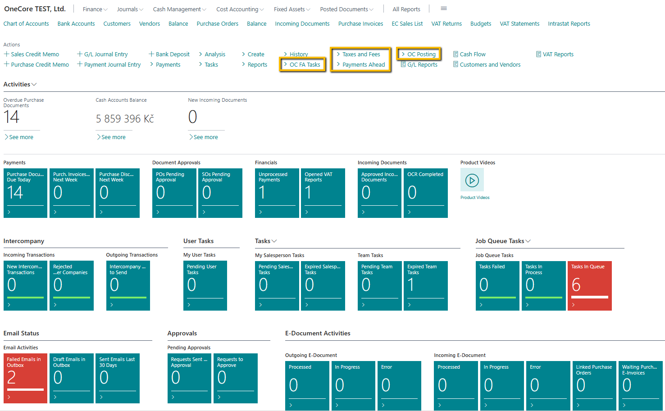Screen dimensions: 665x411
Task: Click See more under Overdue Purchase Documents
Action: click(21, 137)
